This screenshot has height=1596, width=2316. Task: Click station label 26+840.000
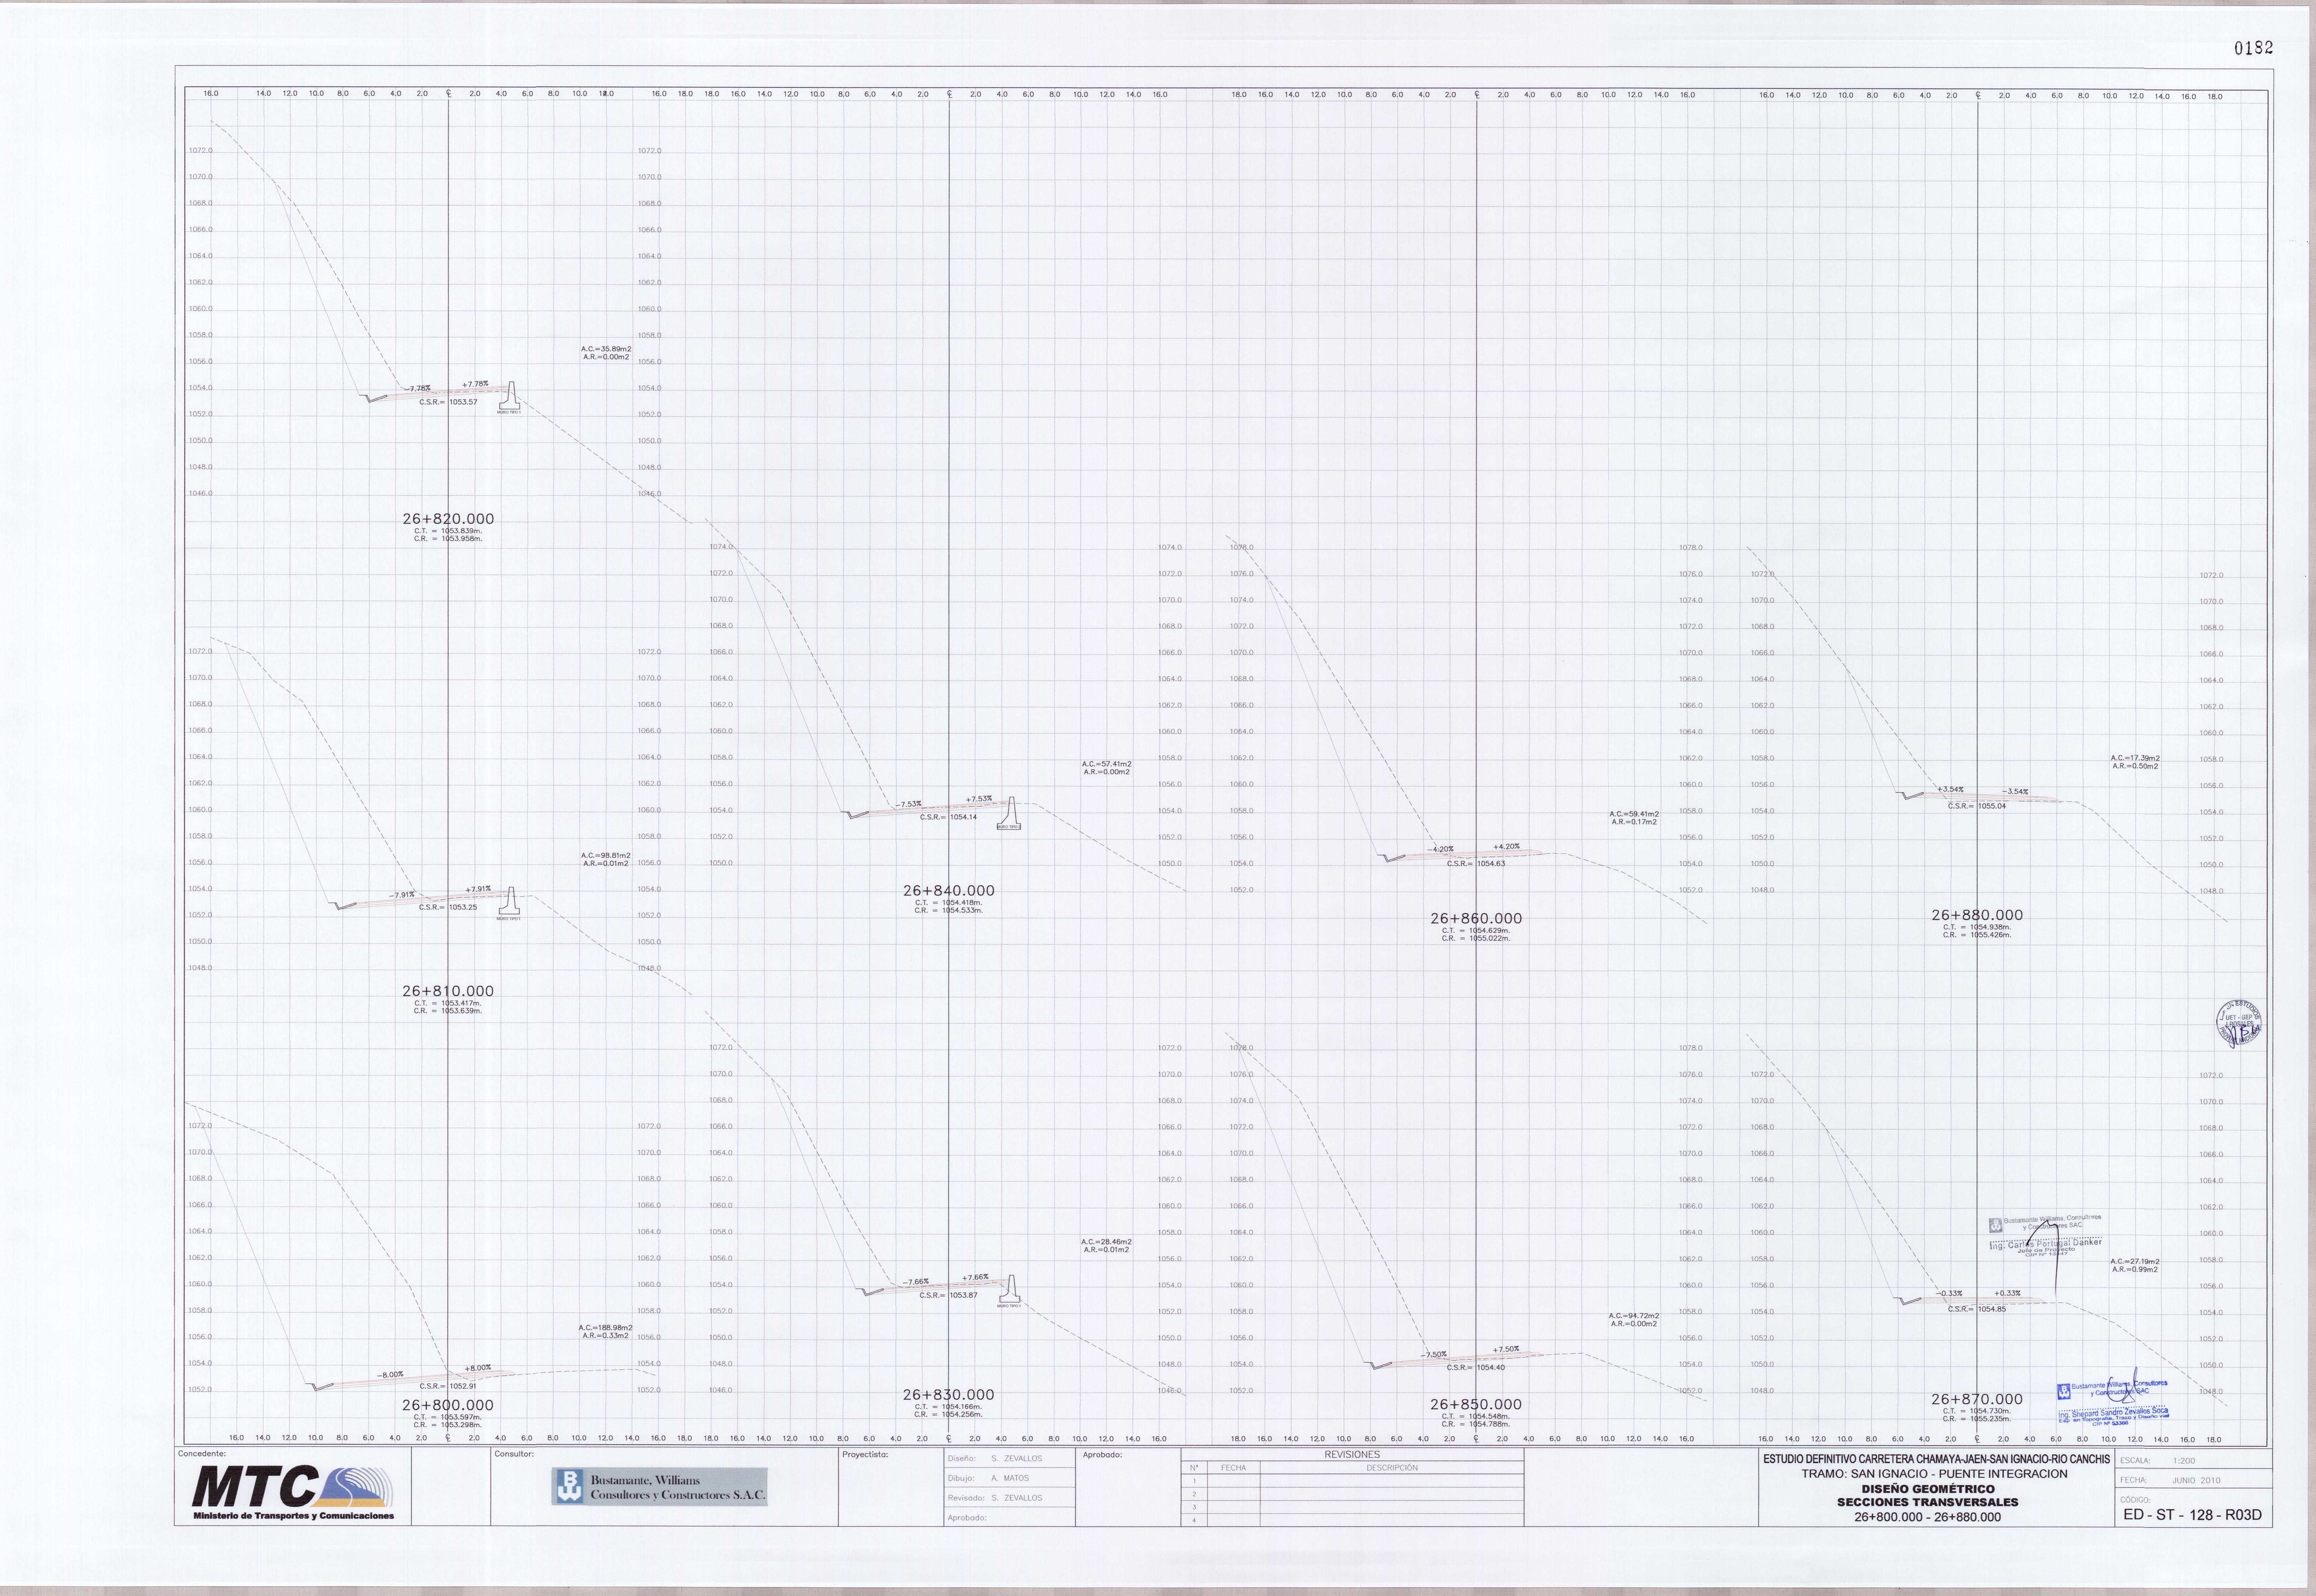pos(948,891)
